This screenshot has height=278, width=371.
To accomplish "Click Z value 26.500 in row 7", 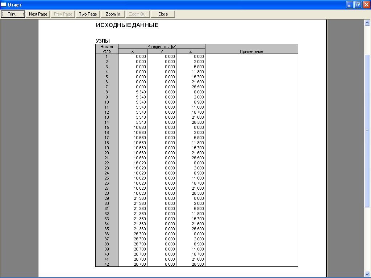I will point(197,87).
